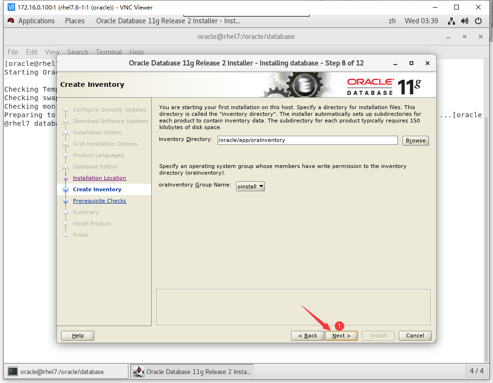Click the Oracle Database 11g Installer title in the top panel
The height and width of the screenshot is (383, 493).
click(168, 21)
